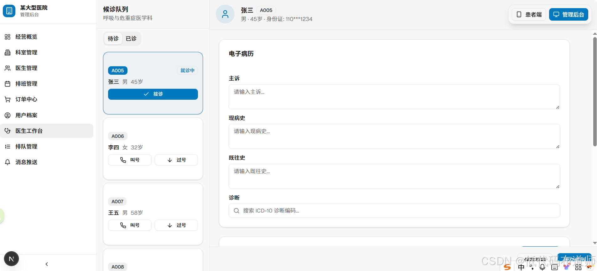597x271 pixels.
Task: Click the 候诊队列 heading
Action: tap(116, 9)
